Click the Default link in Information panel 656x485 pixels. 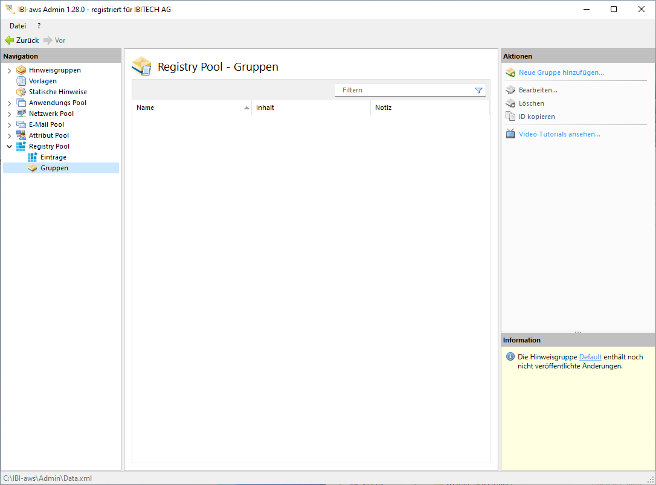click(590, 357)
